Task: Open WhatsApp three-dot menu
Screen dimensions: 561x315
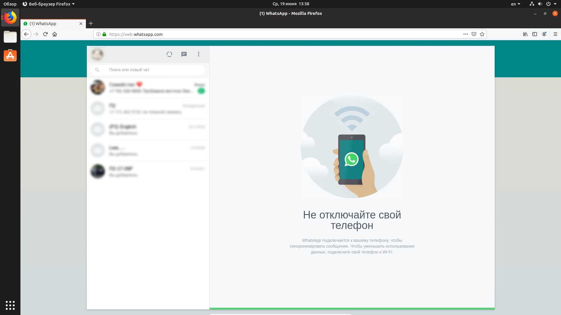Action: (x=199, y=54)
